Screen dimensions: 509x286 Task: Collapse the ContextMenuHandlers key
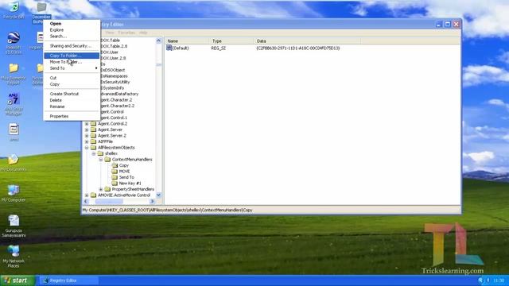(101, 160)
